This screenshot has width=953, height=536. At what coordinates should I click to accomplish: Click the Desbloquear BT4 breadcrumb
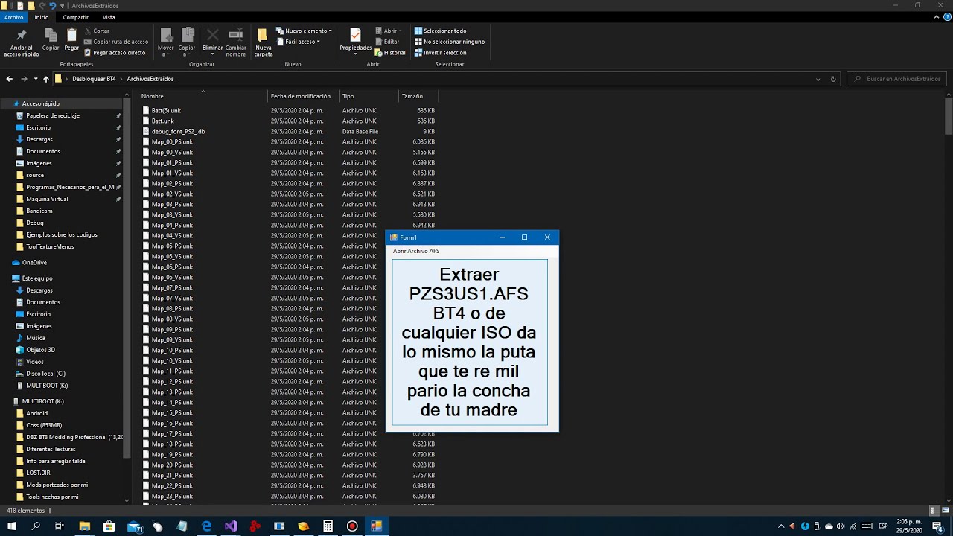click(94, 79)
